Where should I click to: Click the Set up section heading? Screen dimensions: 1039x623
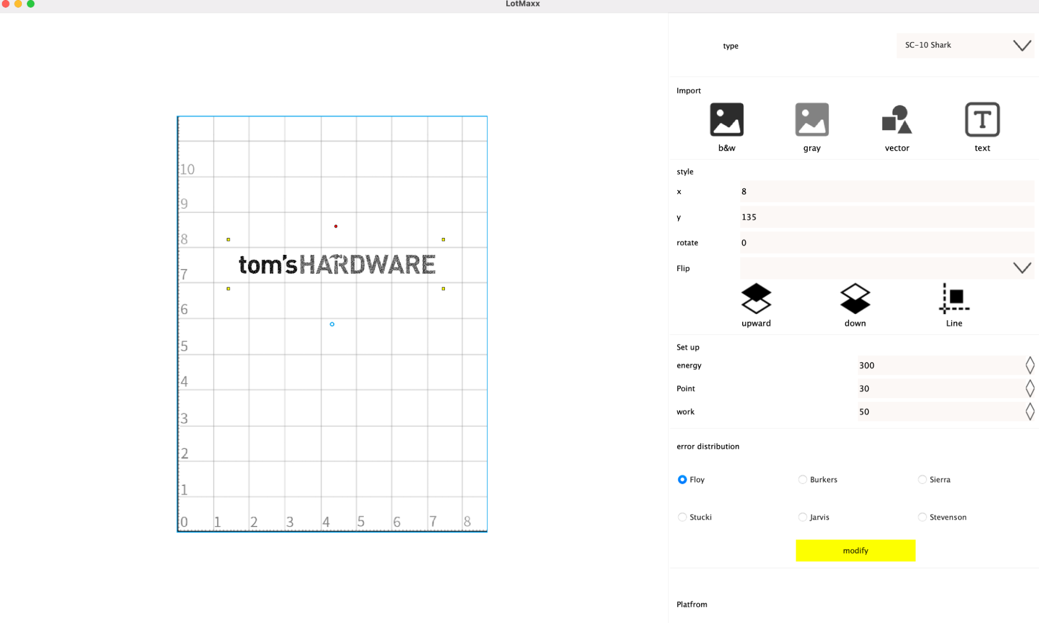688,347
